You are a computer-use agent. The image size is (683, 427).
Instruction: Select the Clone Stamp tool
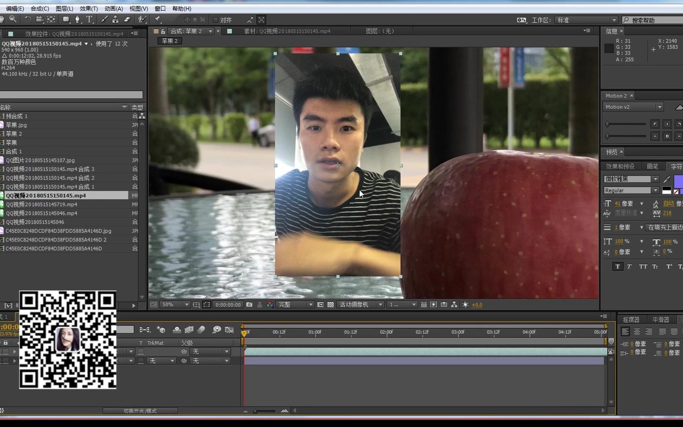click(x=115, y=19)
